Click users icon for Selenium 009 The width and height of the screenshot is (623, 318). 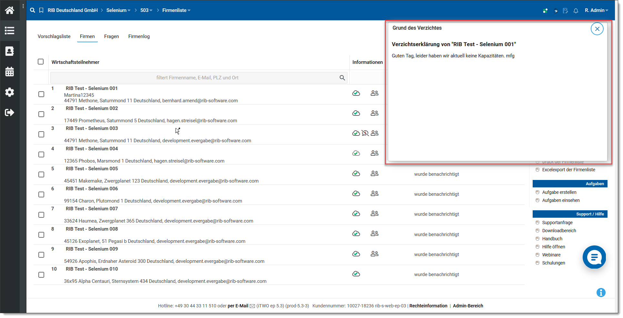click(x=375, y=254)
